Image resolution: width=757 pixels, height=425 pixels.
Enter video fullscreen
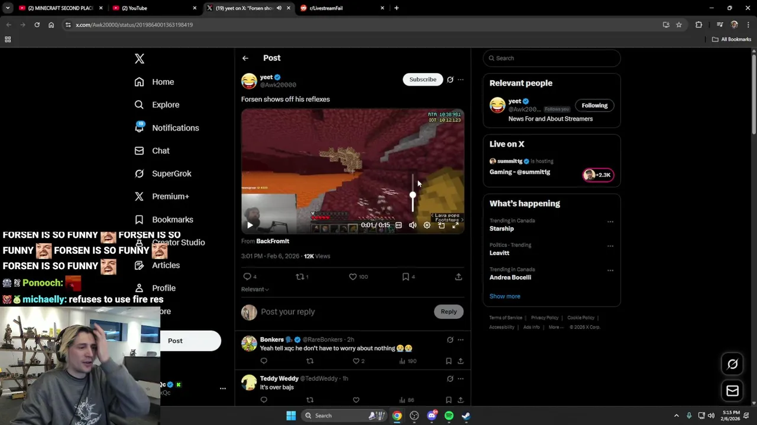click(x=455, y=225)
